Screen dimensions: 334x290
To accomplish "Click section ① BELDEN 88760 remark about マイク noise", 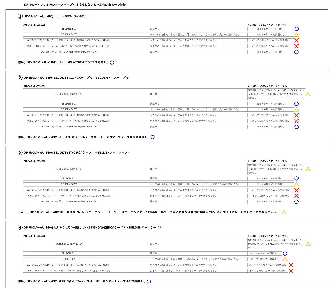I will [x=195, y=34].
